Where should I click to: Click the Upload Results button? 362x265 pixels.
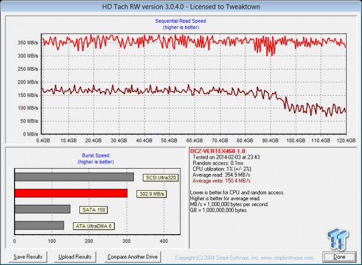click(x=75, y=257)
